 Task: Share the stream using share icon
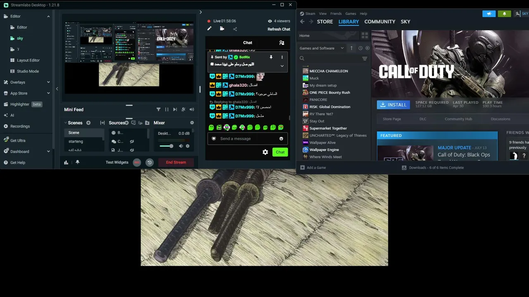(235, 29)
